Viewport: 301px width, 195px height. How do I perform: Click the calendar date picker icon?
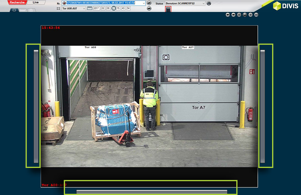click(x=89, y=8)
